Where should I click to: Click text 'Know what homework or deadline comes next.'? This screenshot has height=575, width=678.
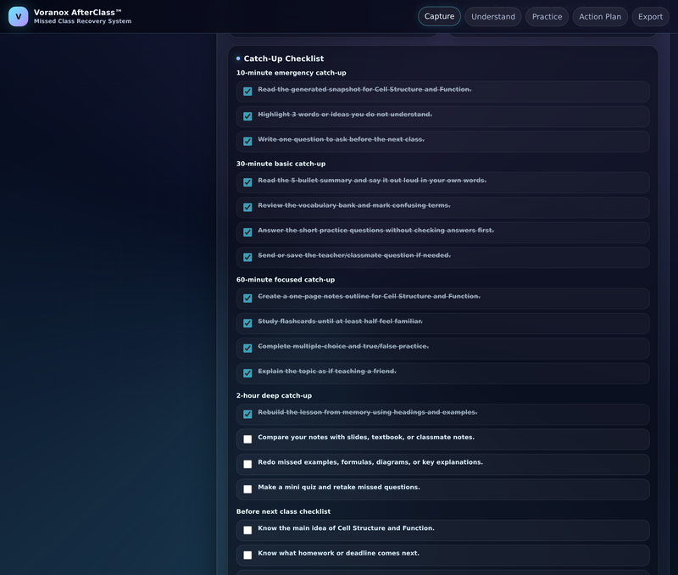[x=338, y=553]
